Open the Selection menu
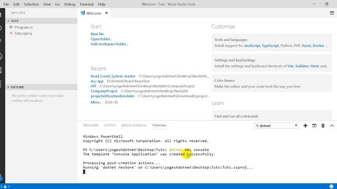Viewport: 337px width, 189px height. [32, 4]
